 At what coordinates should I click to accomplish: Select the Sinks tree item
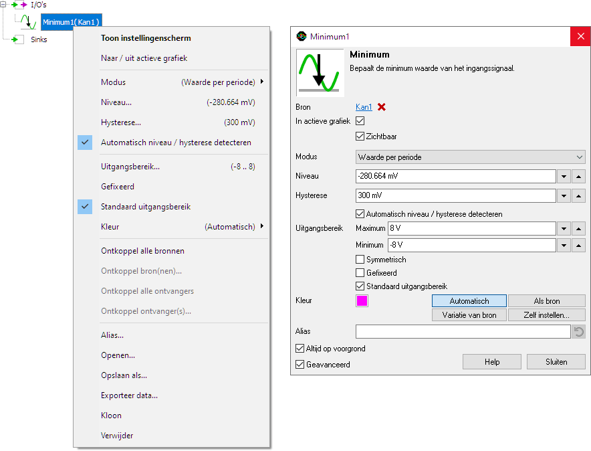tap(39, 39)
